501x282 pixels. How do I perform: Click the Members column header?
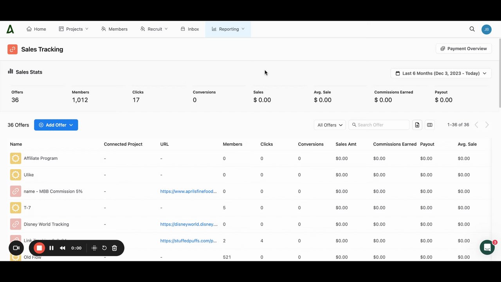(232, 144)
